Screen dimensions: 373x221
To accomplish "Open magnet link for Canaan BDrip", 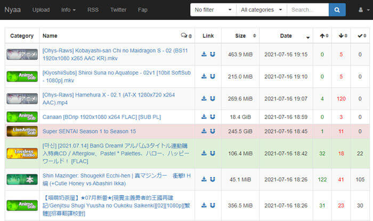I will click(x=213, y=117).
